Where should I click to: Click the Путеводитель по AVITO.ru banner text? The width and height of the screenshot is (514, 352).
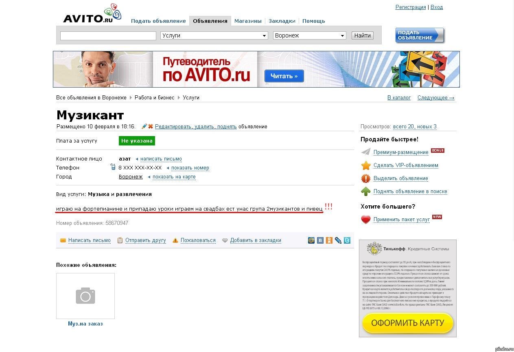click(x=206, y=69)
